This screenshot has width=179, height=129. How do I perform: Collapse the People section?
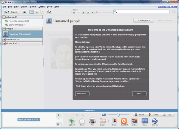[x=4, y=29]
